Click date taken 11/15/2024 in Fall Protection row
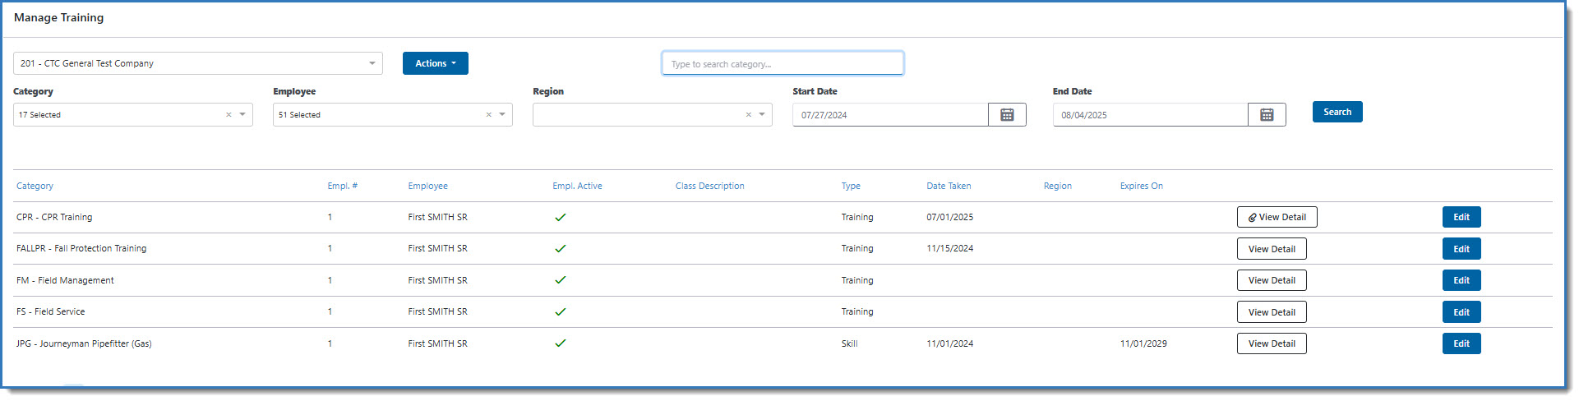The width and height of the screenshot is (1579, 401). (x=949, y=248)
